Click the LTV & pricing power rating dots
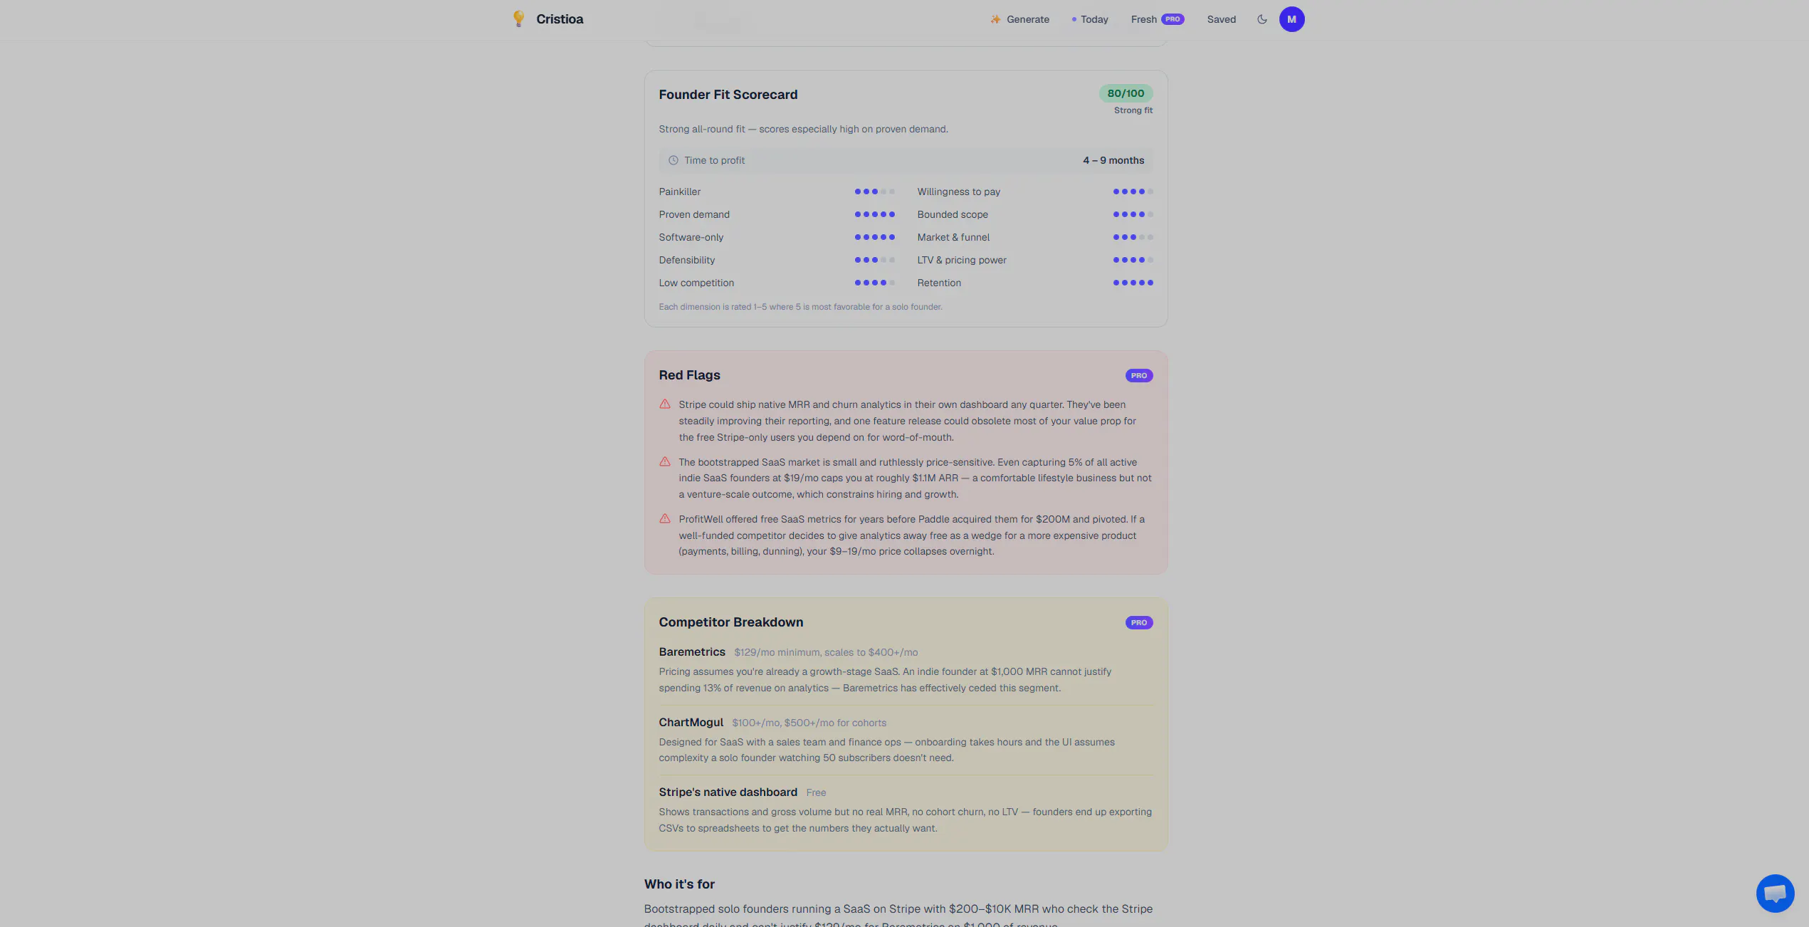Viewport: 1809px width, 927px height. click(x=1133, y=260)
